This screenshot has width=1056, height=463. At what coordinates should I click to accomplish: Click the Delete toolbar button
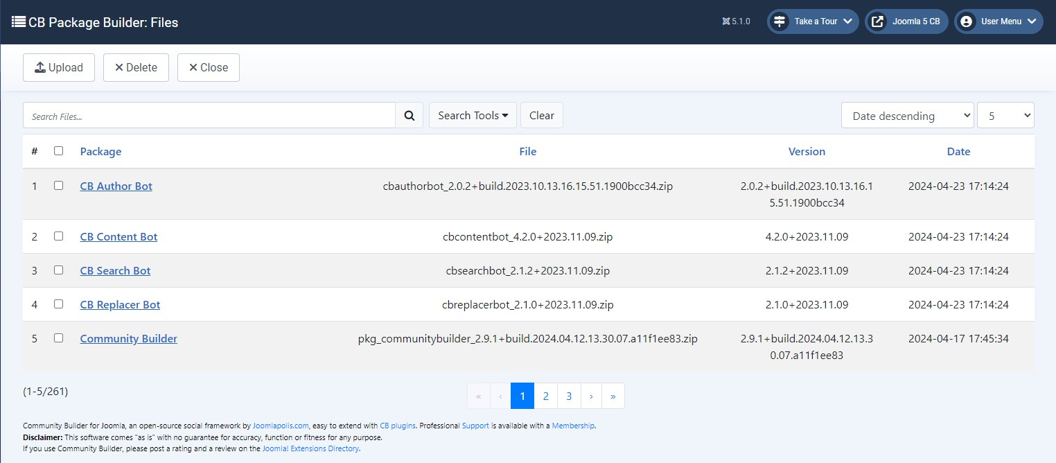coord(136,67)
